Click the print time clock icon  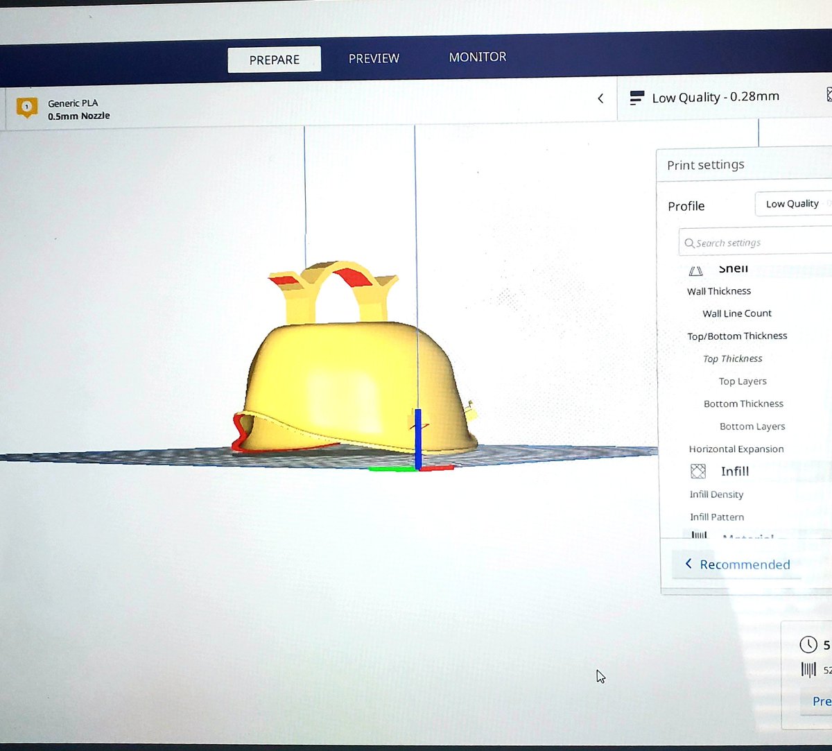click(808, 645)
